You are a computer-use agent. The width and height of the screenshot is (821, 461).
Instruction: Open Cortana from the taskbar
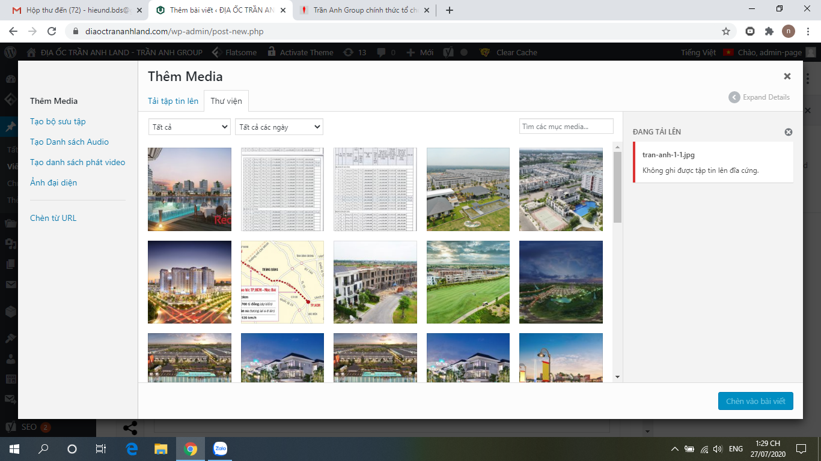point(72,449)
